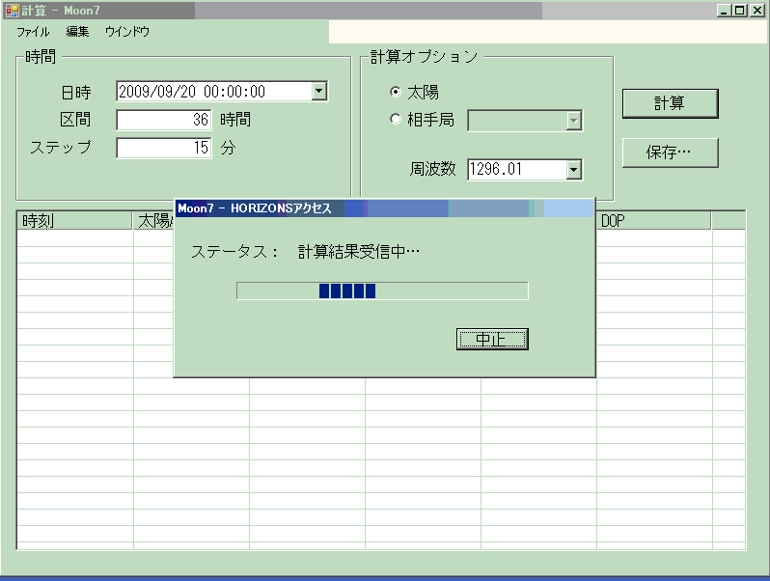Click the Moon7 app icon in title bar
The width and height of the screenshot is (770, 581).
tap(12, 10)
